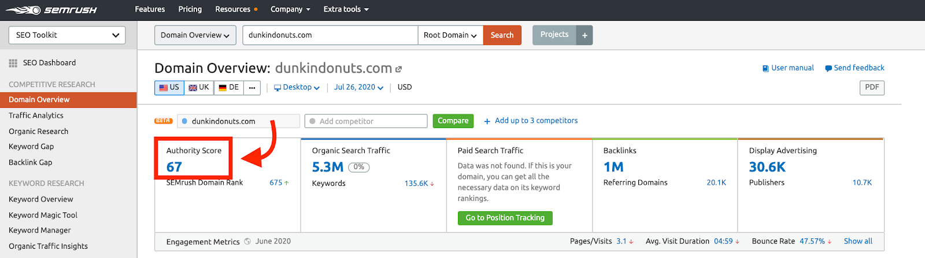Screen dimensions: 925x258
Task: Open Keyword Gap in sidebar
Action: (31, 147)
